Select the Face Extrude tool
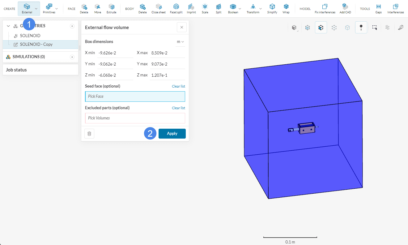 coord(112,8)
